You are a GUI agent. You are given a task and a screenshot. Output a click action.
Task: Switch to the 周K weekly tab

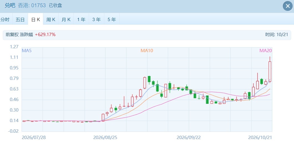coord(51,19)
